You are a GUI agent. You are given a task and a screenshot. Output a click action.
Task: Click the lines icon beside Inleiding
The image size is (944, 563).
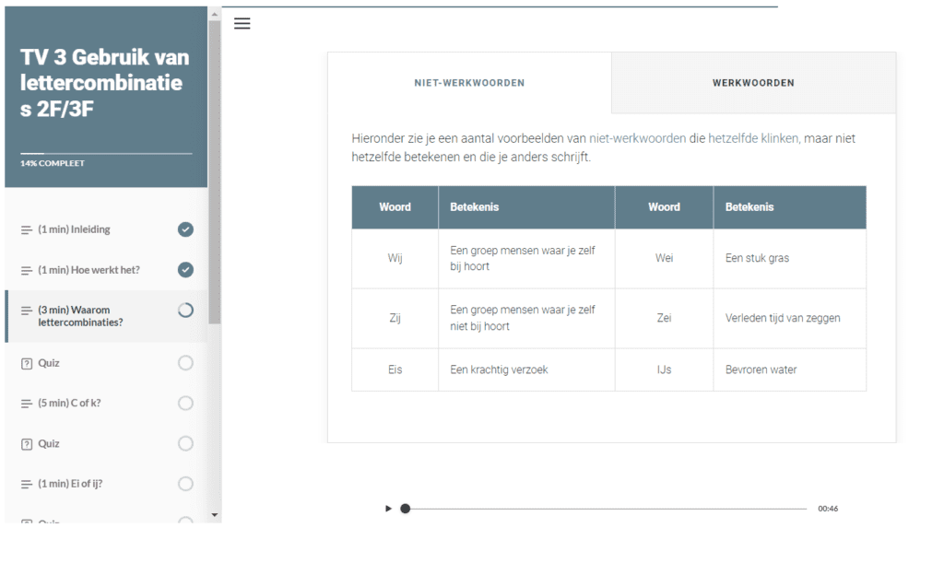coord(27,229)
